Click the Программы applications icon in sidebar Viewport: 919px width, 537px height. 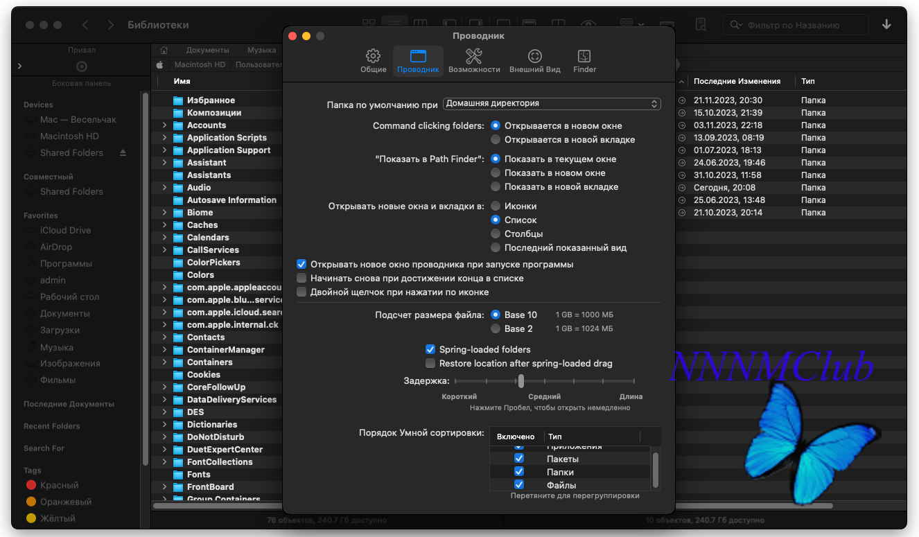click(31, 263)
